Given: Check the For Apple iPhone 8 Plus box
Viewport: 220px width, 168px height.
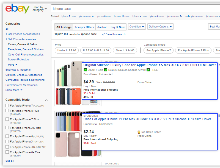Looking at the screenshot, I should coord(7,111).
